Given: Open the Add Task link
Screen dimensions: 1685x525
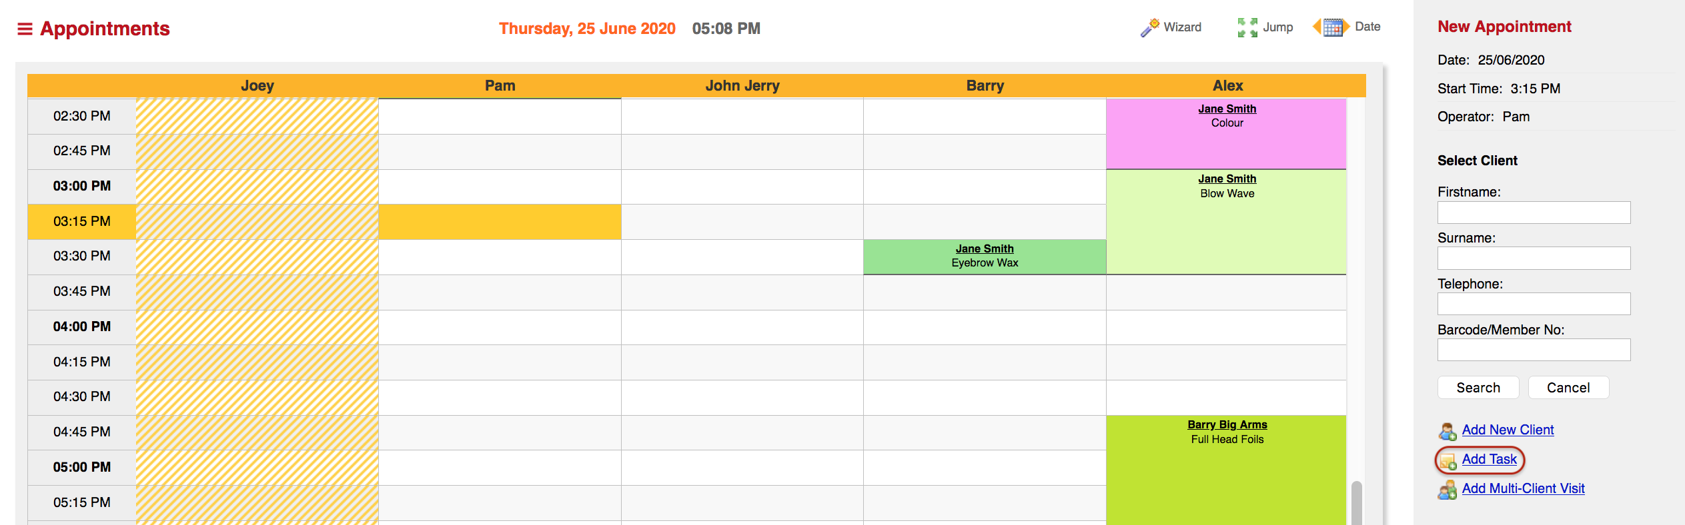Looking at the screenshot, I should 1489,459.
